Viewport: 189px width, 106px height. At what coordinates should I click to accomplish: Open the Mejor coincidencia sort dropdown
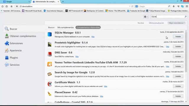pyautogui.click(x=177, y=23)
